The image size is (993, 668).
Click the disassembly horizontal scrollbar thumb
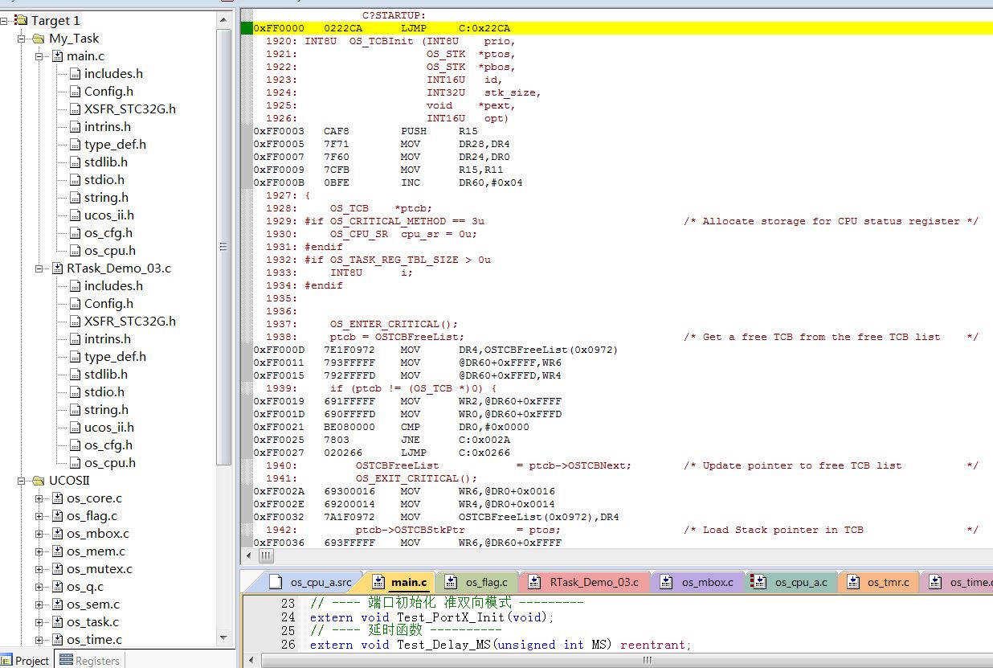click(x=266, y=556)
